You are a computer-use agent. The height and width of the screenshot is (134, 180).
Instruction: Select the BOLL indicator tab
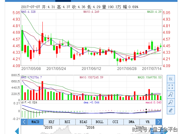(x=100, y=122)
